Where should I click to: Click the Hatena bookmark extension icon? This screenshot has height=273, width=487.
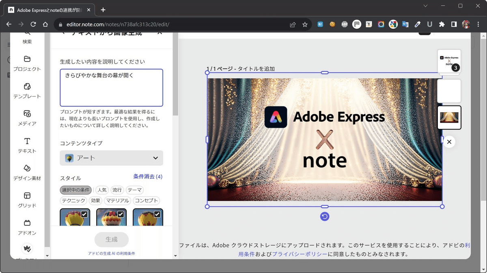320,24
